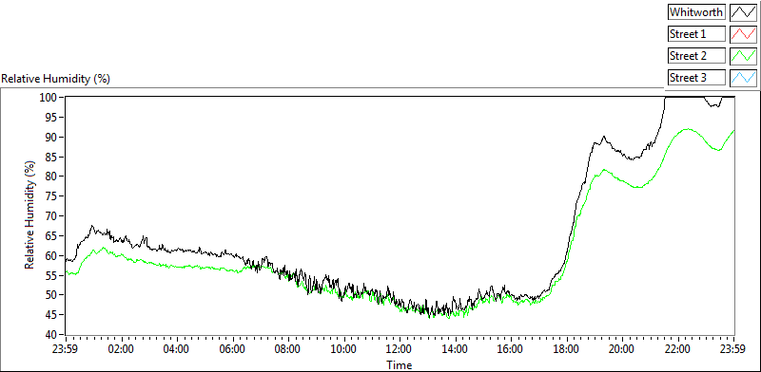This screenshot has height=372, width=761.
Task: Select the Street 2 legend label
Action: [x=696, y=56]
